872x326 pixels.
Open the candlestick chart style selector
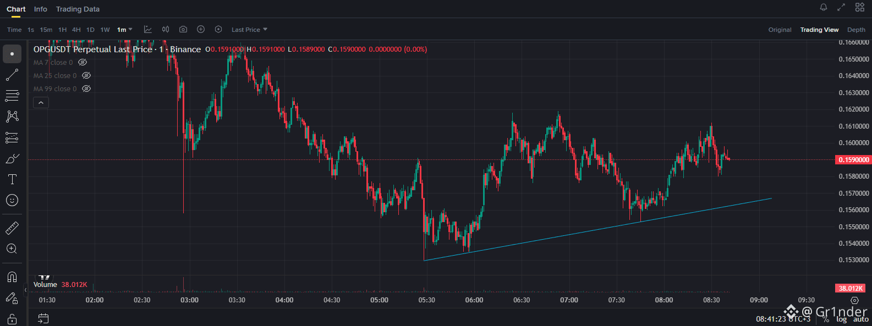166,30
